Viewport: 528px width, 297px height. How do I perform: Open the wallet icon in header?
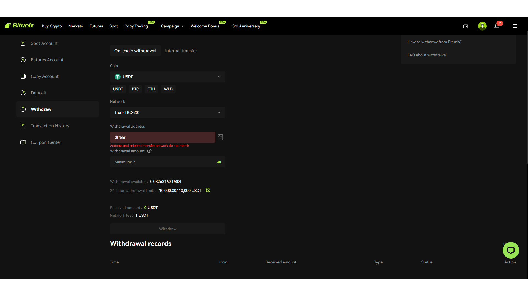pyautogui.click(x=465, y=26)
